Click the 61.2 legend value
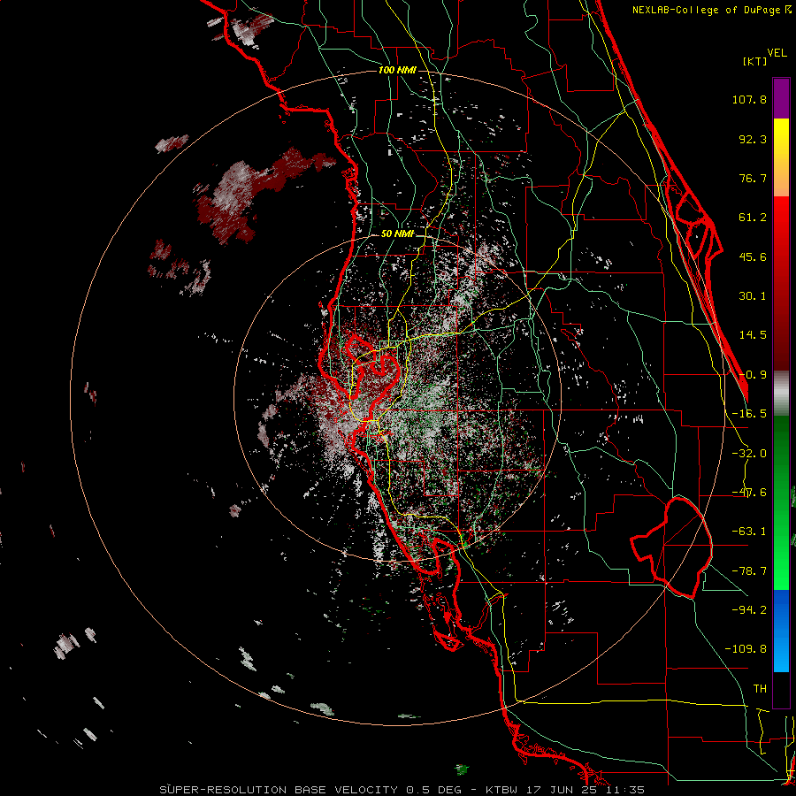This screenshot has height=796, width=796. [x=753, y=218]
